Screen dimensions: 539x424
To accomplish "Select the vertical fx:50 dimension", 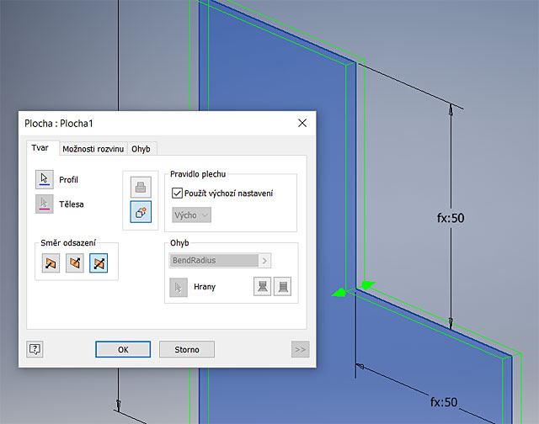I will click(x=451, y=218).
